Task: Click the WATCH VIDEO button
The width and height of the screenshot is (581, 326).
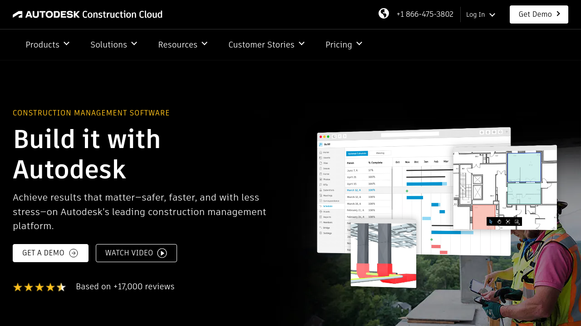Action: (x=136, y=253)
